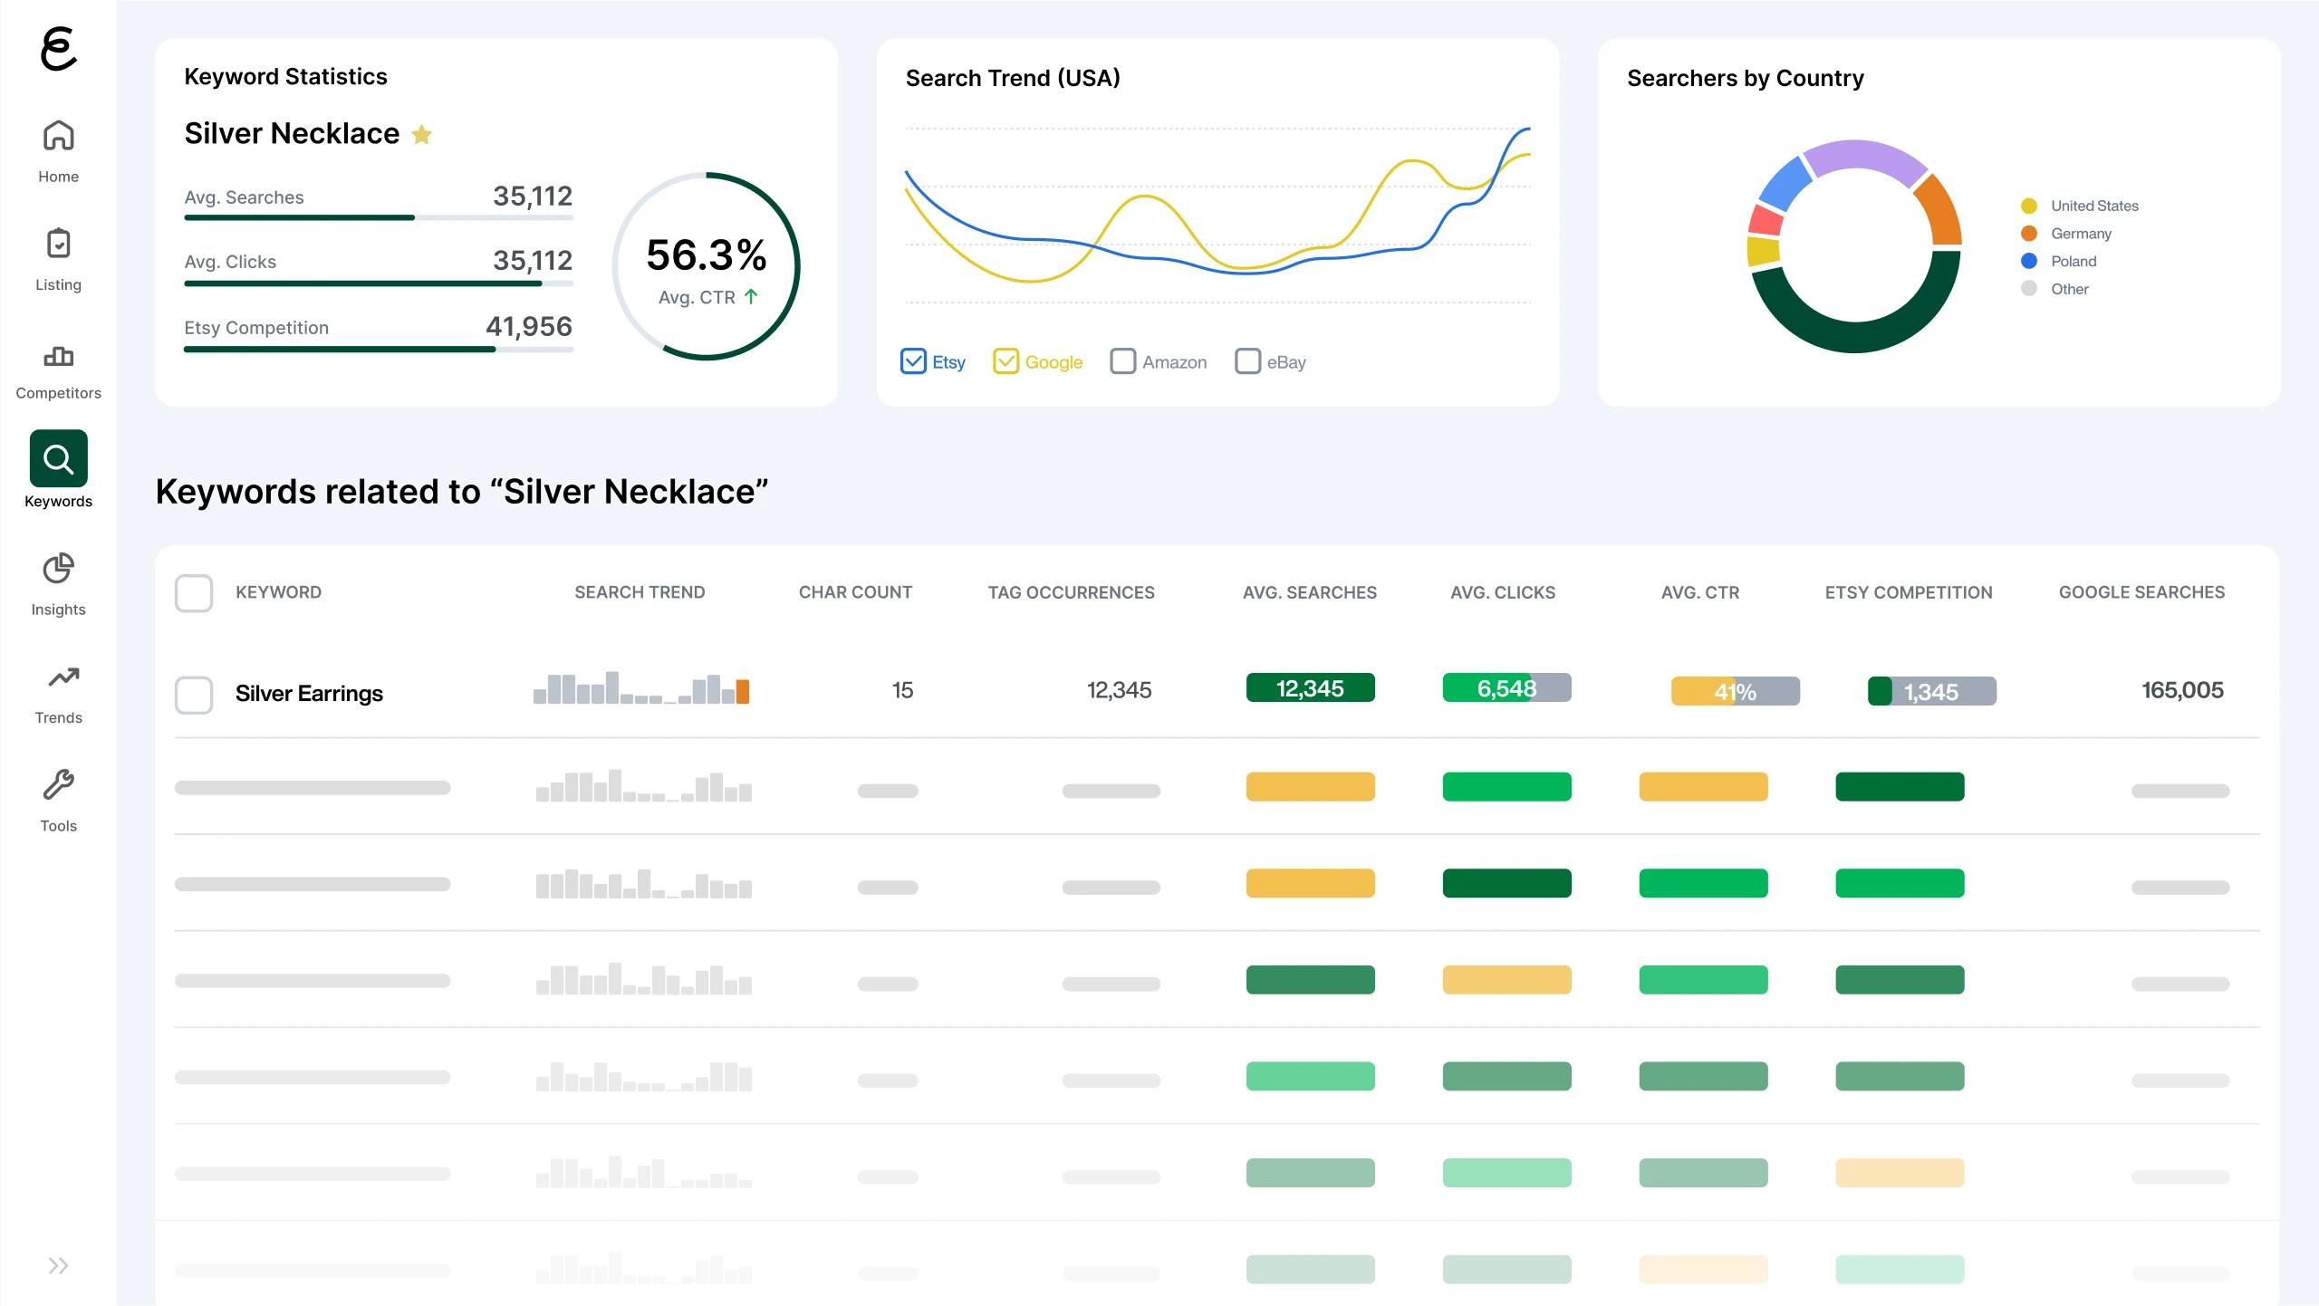Viewport: 2319px width, 1306px height.
Task: Click the United States legend color dot
Action: click(2029, 206)
